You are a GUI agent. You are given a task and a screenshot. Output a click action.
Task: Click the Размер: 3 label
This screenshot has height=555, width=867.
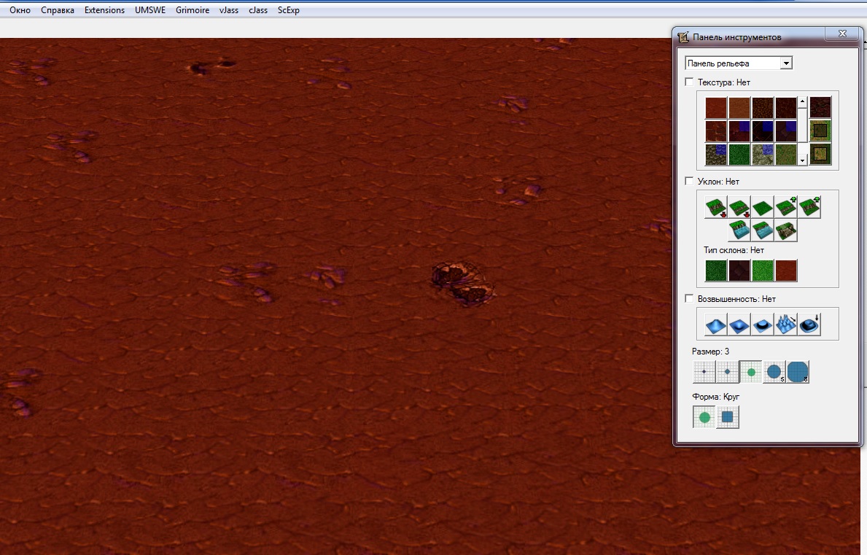point(710,351)
